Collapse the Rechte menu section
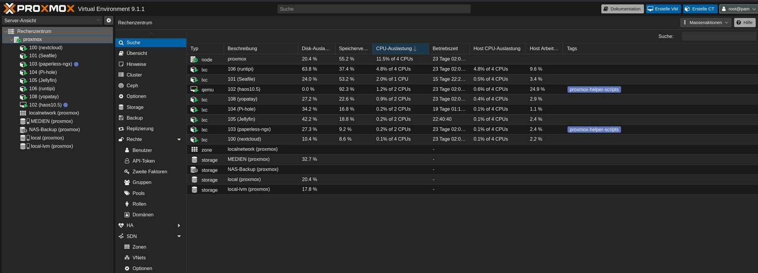The image size is (758, 273). [179, 140]
